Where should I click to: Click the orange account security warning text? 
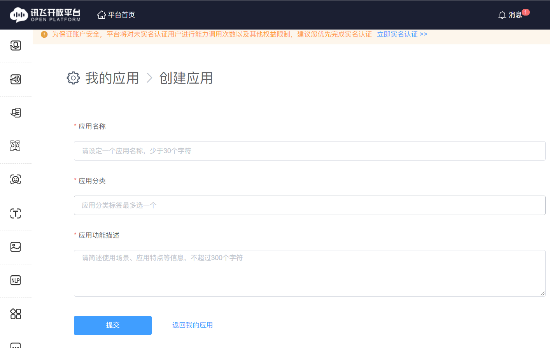tap(212, 34)
